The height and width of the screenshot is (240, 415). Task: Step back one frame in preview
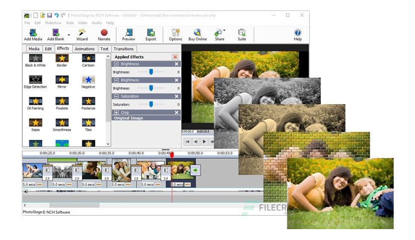196,142
